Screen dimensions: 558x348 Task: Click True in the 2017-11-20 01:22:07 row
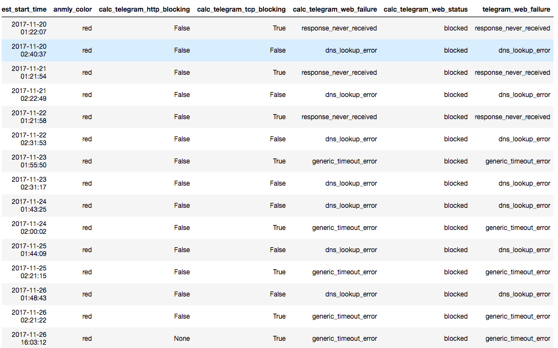tap(279, 28)
